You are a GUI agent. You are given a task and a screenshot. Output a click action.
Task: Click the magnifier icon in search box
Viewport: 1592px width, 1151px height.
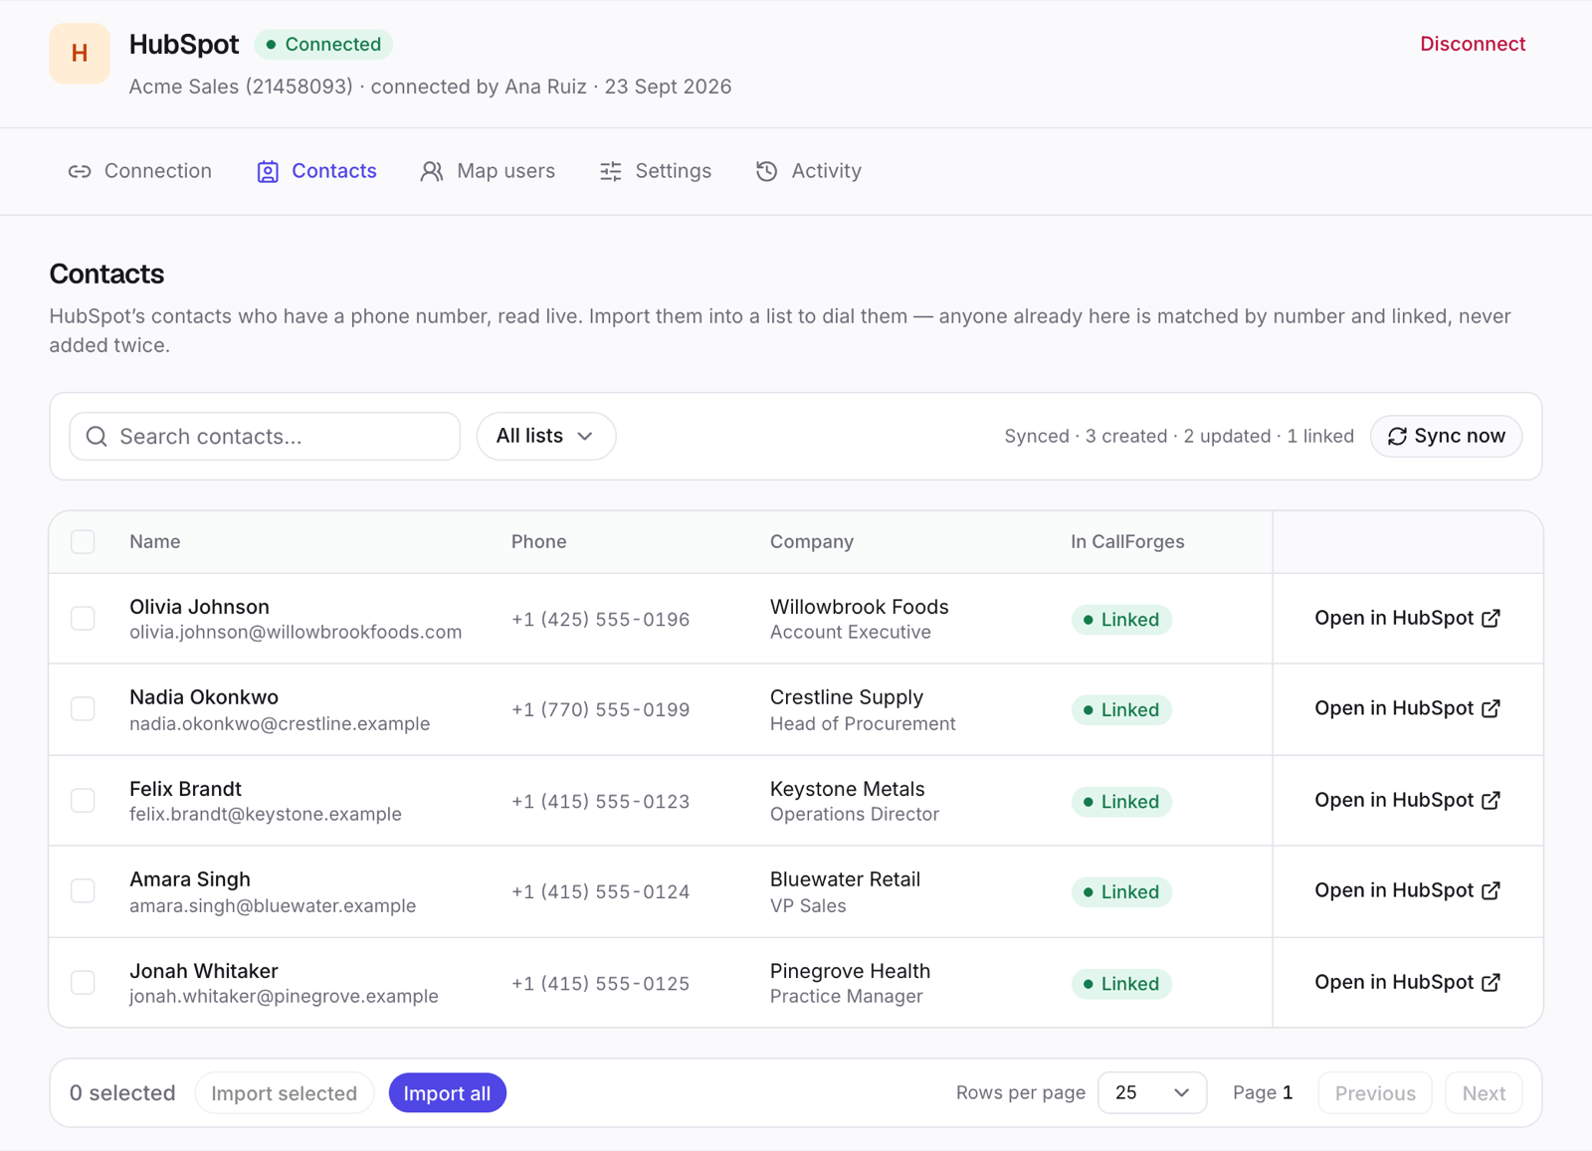(x=97, y=437)
